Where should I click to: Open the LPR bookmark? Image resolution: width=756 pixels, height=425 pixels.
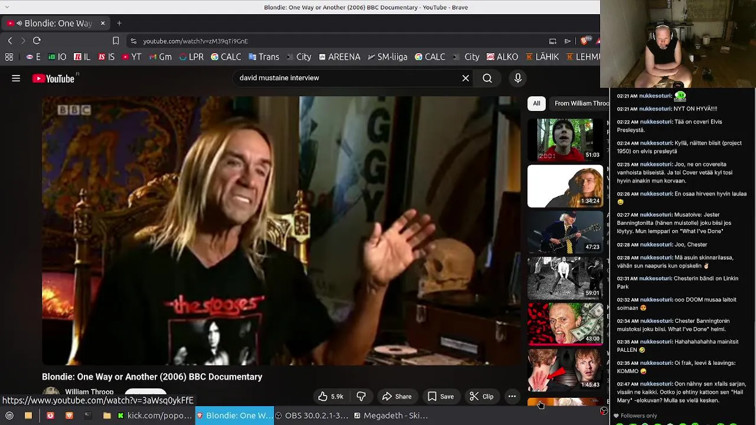pyautogui.click(x=191, y=57)
